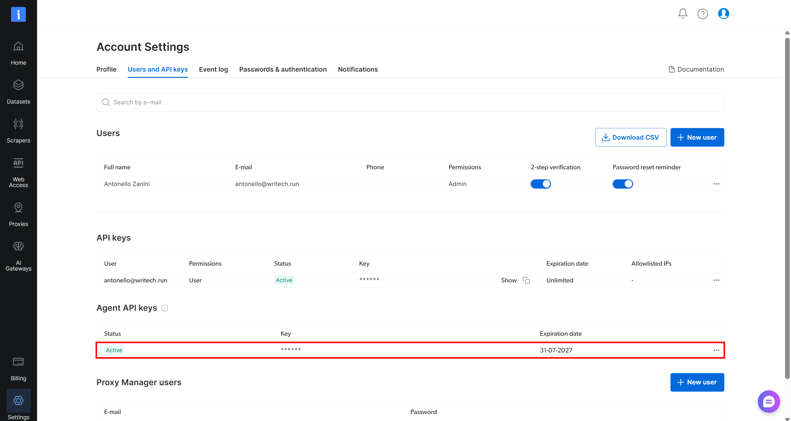
Task: Open more options for antonello@writech.run API key
Action: click(716, 280)
